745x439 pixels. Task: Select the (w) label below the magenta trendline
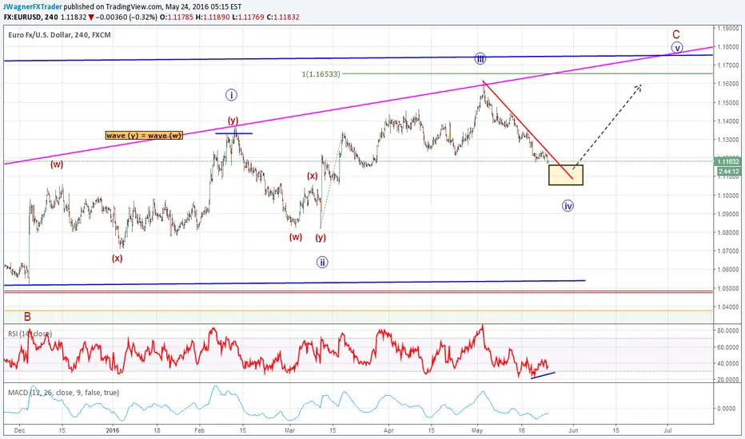tap(57, 164)
